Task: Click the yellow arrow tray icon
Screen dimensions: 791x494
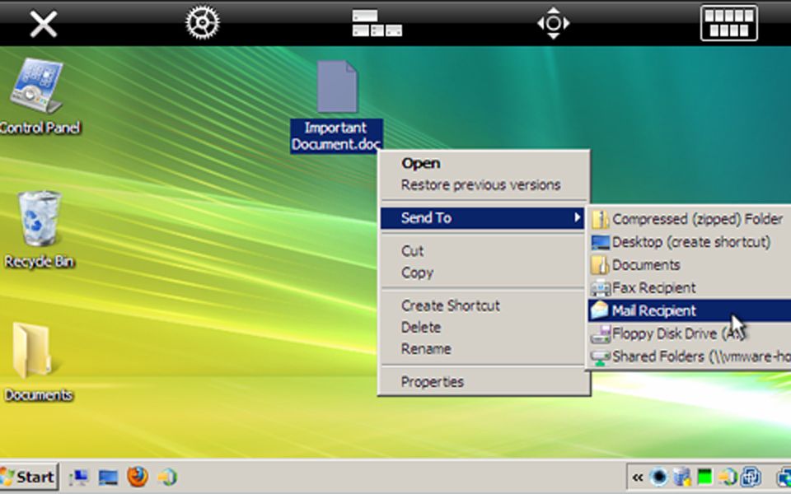Action: (727, 477)
